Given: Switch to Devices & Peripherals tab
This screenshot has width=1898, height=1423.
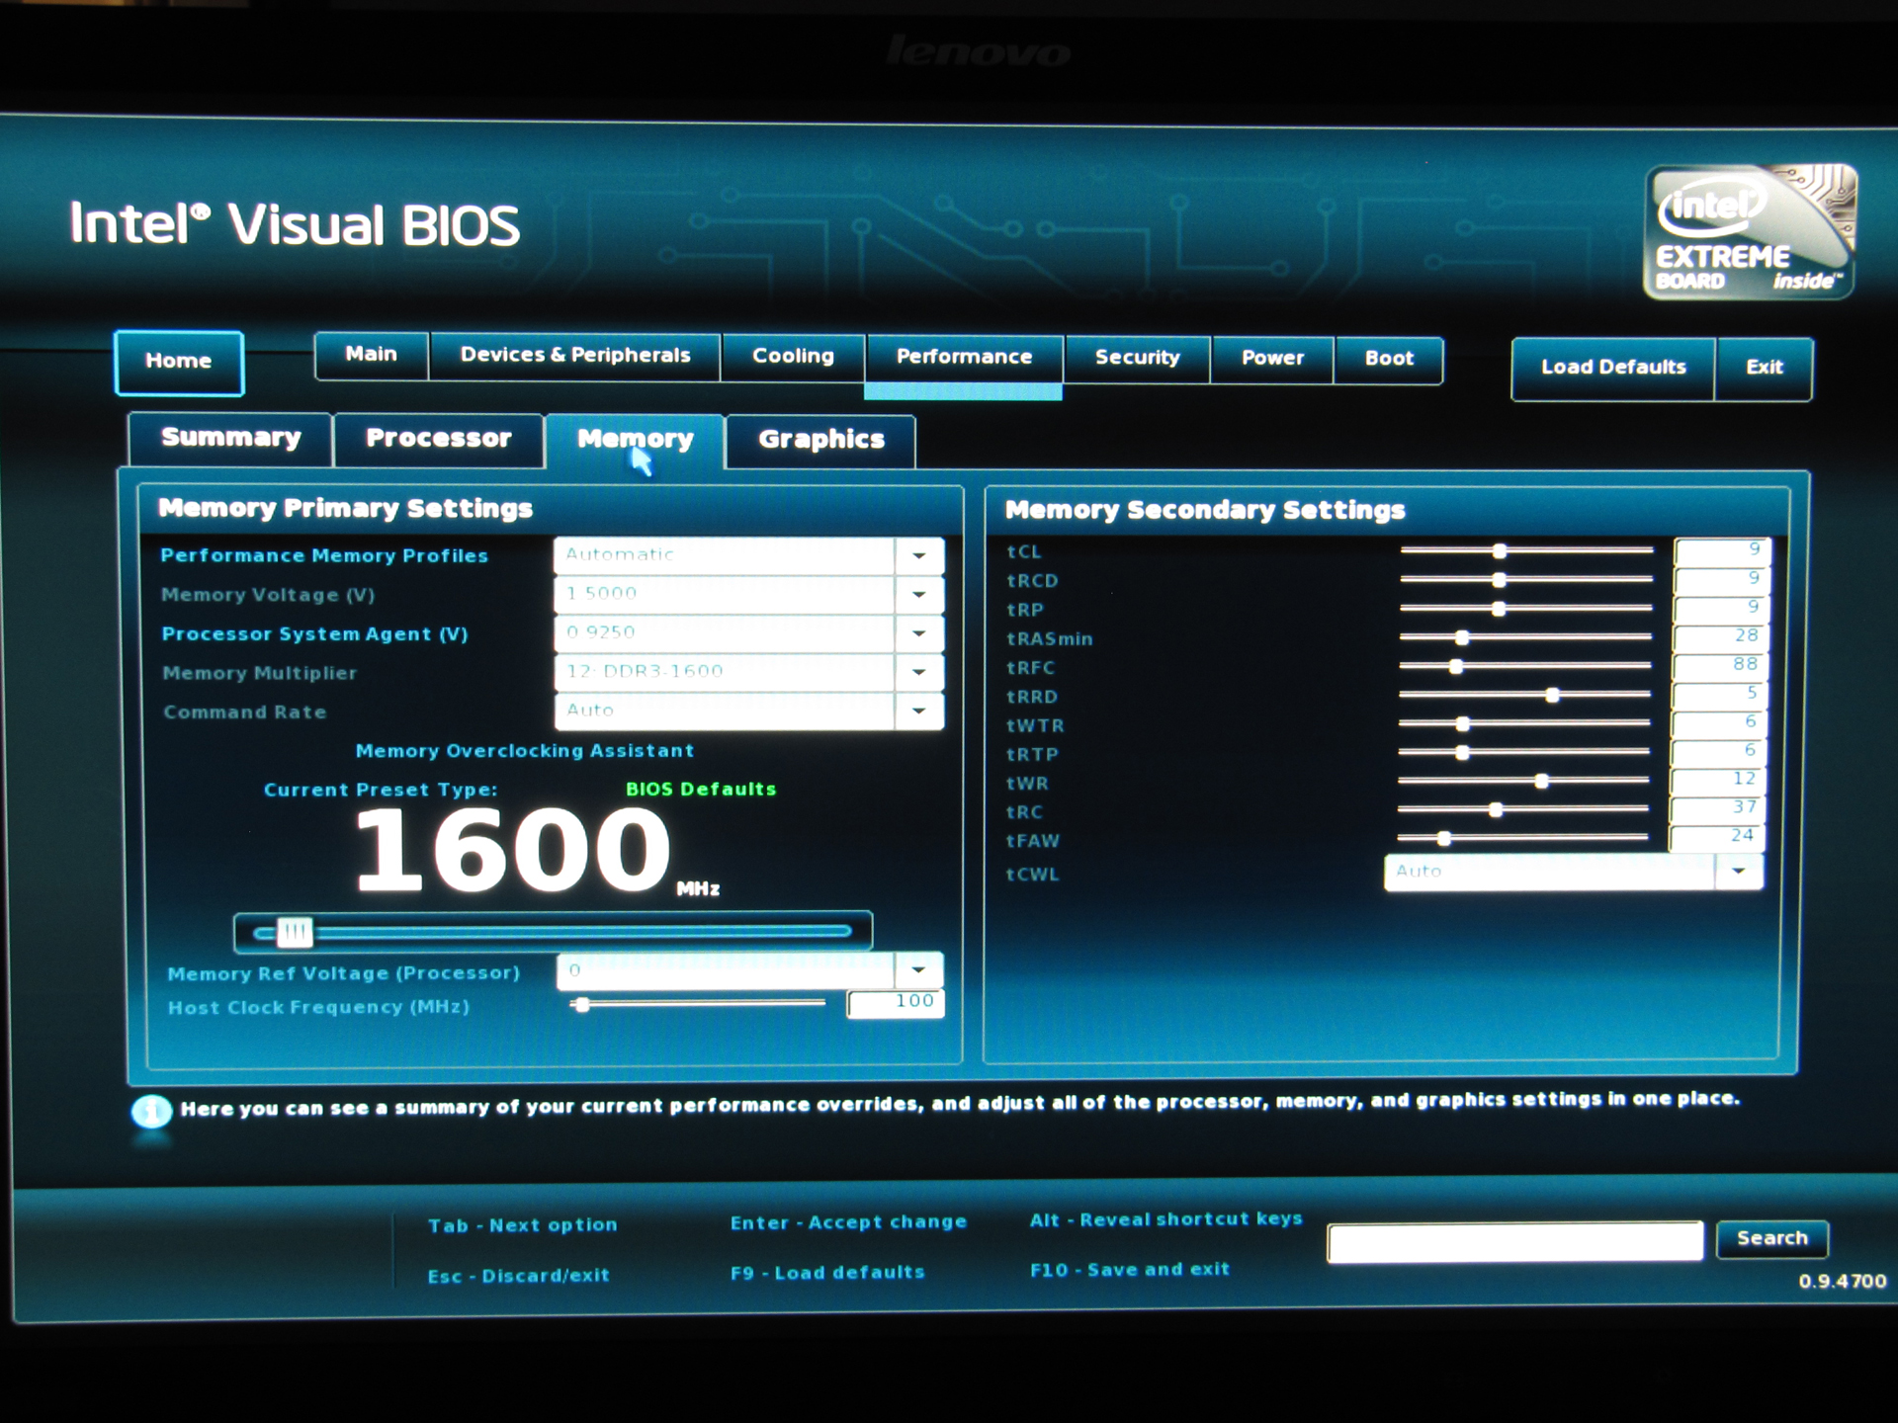Looking at the screenshot, I should point(575,356).
